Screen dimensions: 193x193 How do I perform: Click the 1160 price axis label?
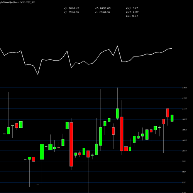click(x=185, y=88)
